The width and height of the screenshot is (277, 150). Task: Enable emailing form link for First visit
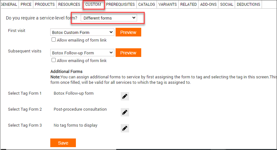coord(53,40)
